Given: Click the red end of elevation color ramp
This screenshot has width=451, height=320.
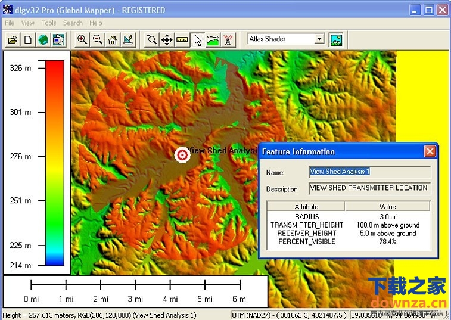Looking at the screenshot, I should click(55, 66).
